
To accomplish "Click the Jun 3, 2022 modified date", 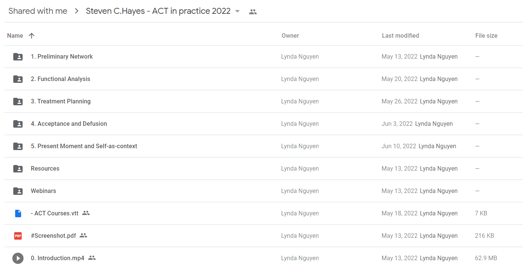I will [397, 124].
